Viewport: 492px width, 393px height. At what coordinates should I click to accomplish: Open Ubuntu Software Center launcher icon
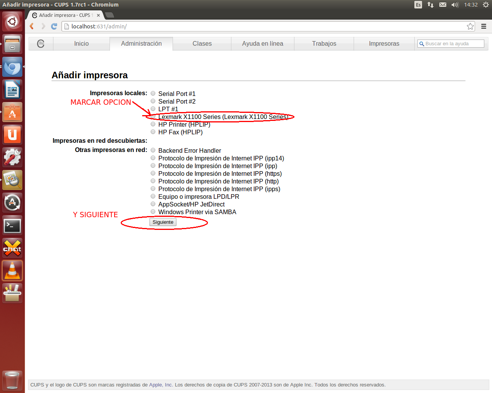click(x=12, y=112)
